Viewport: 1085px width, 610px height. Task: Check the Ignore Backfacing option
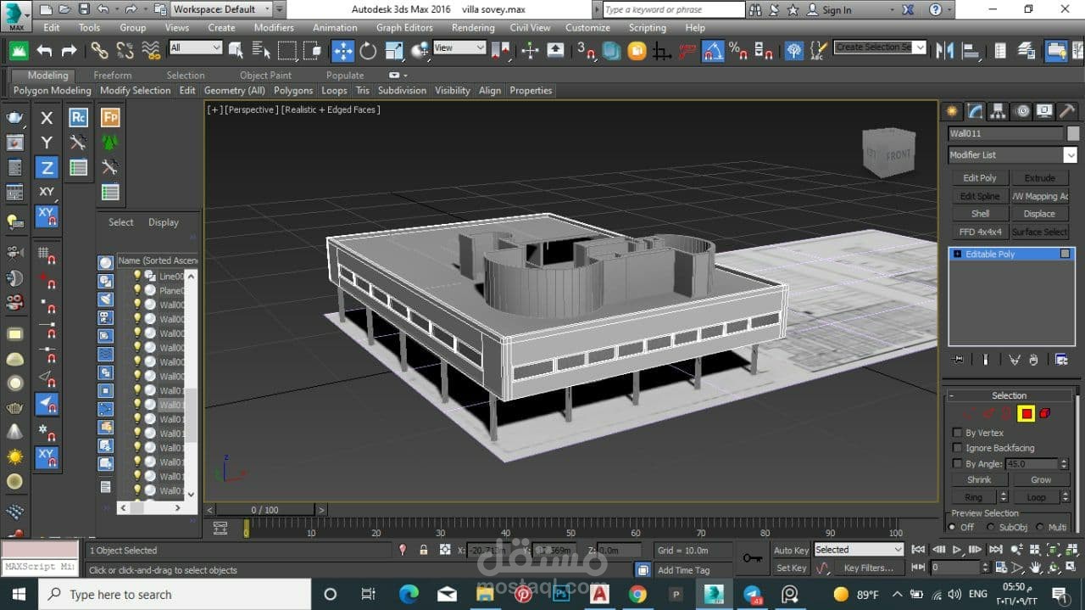958,448
